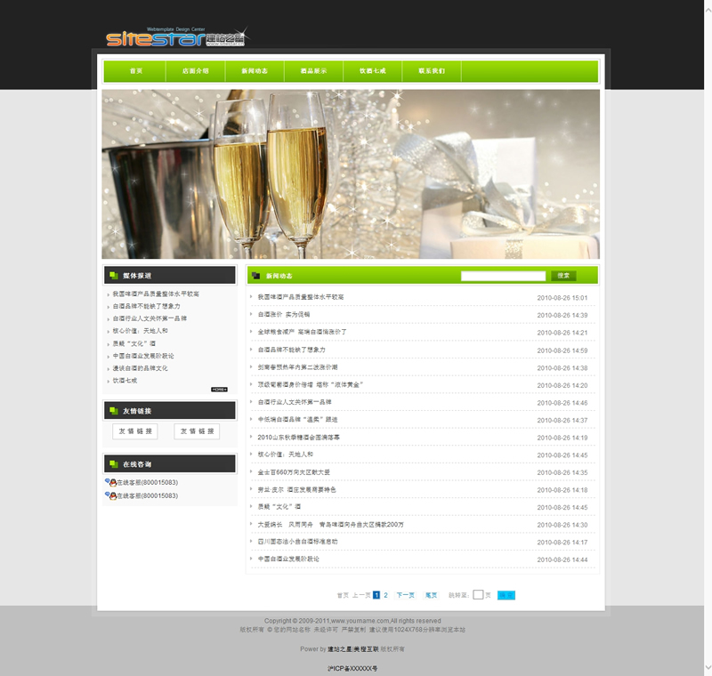This screenshot has height=676, width=712.
Task: Click the first 友情链接 image button
Action: (x=135, y=431)
